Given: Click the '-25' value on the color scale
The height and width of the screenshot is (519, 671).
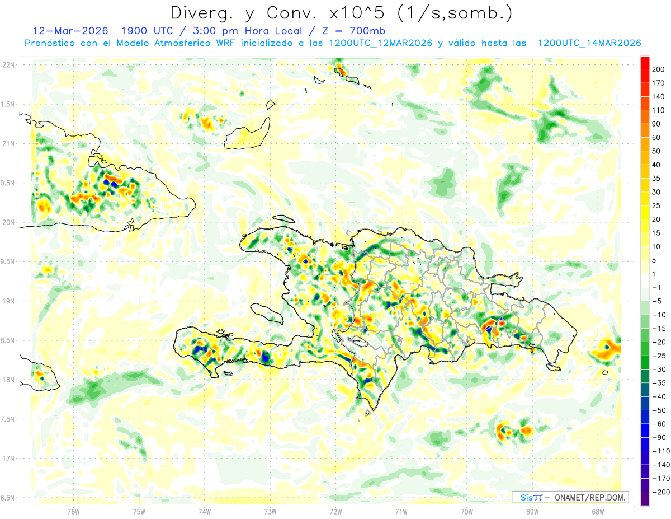Looking at the screenshot, I should (x=659, y=356).
